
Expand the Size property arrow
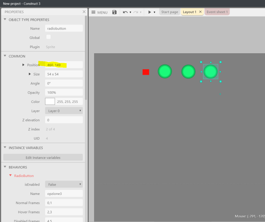tap(29, 74)
